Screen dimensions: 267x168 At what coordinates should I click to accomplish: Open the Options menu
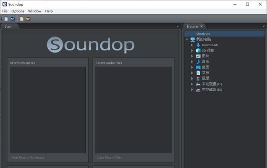coord(18,11)
